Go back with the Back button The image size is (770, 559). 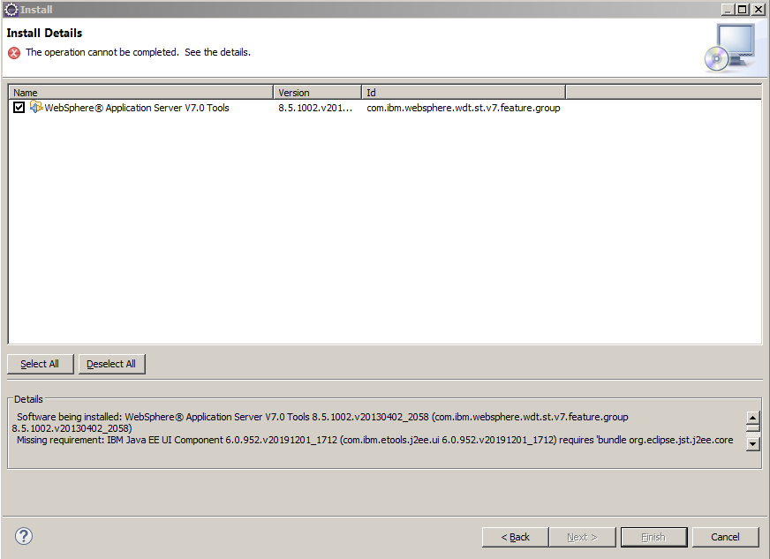(x=515, y=537)
